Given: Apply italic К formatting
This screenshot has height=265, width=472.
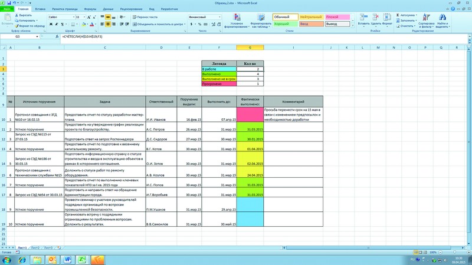Looking at the screenshot, I should (56, 24).
